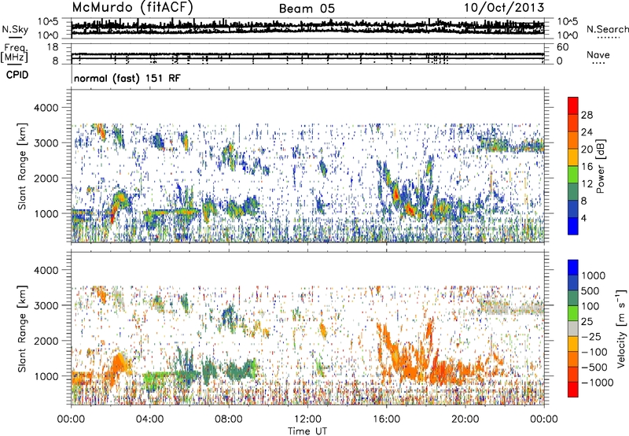Click the red top segment of Power colorbar
Image resolution: width=629 pixels, height=436 pixels.
click(573, 105)
